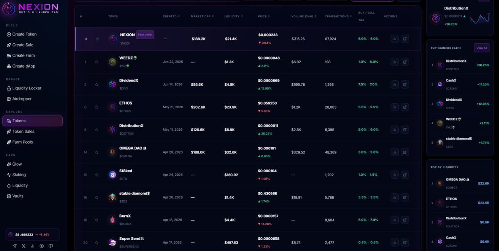Image resolution: width=499 pixels, height=251 pixels.
Task: Go to Farm Pools in the sidebar
Action: (x=32, y=142)
